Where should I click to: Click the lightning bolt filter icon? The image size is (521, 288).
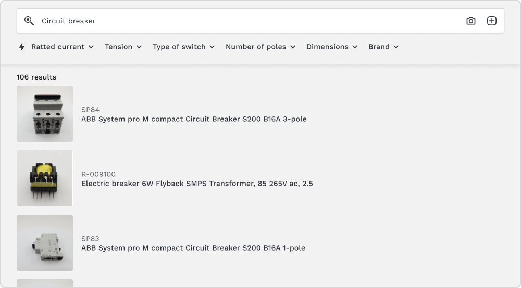22,47
